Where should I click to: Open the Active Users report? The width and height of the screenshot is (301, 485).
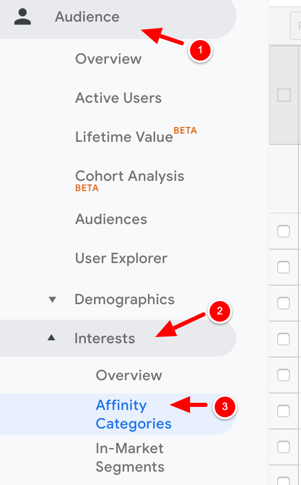tap(118, 98)
